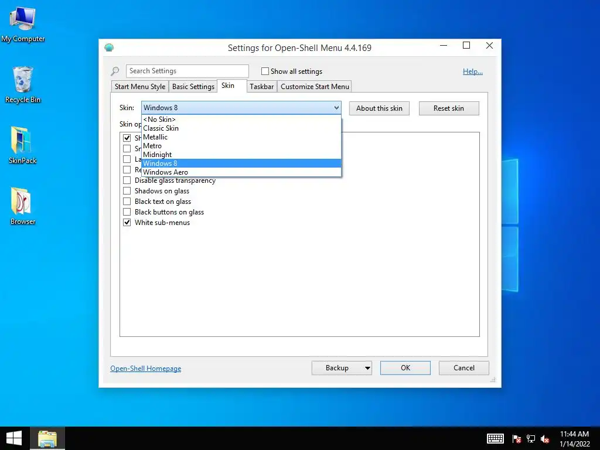Open the Help... link
The image size is (600, 450).
coord(473,71)
